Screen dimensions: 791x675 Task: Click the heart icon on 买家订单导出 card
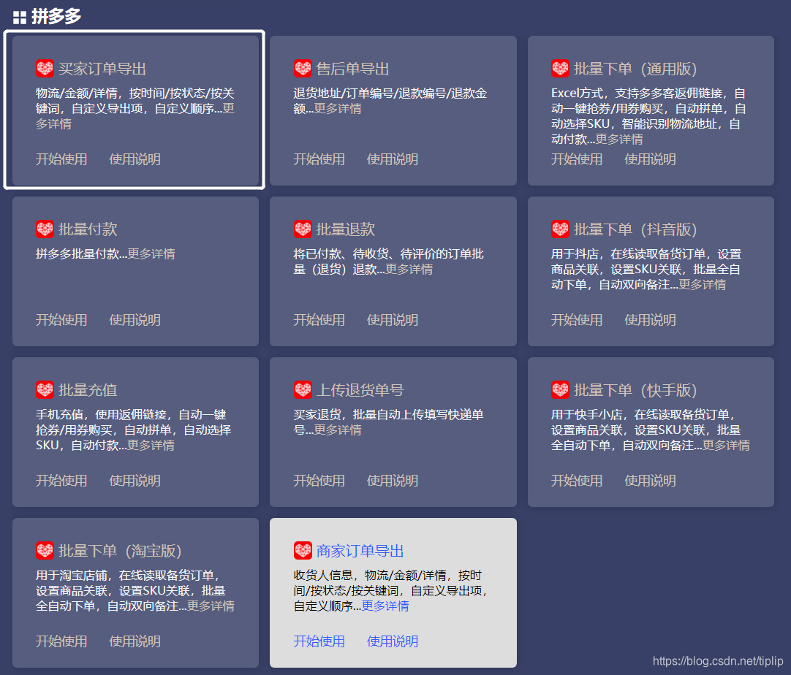click(x=45, y=68)
